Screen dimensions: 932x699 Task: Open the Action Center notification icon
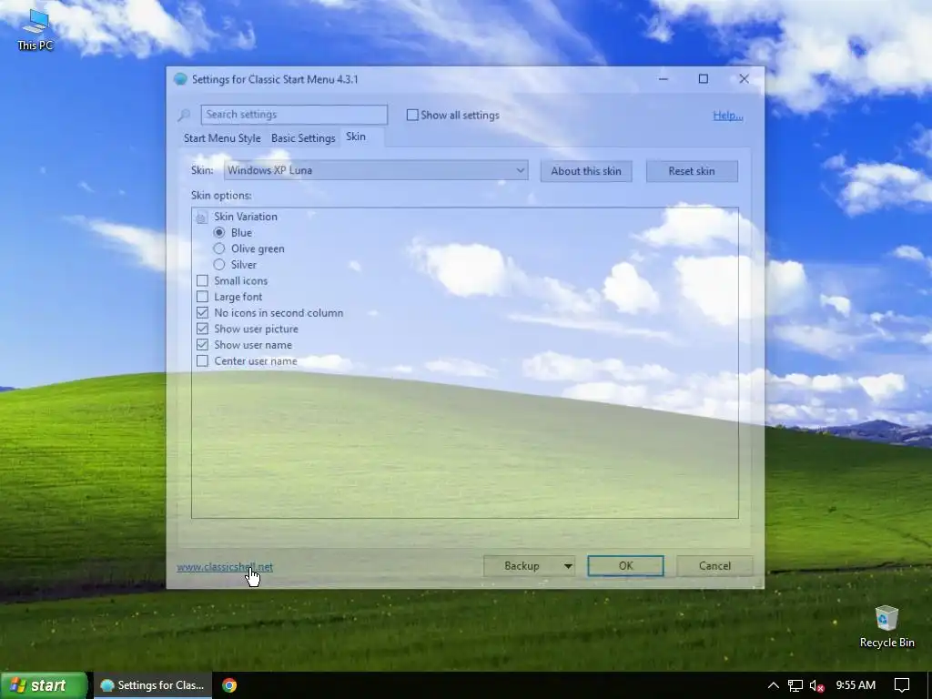[x=902, y=685]
